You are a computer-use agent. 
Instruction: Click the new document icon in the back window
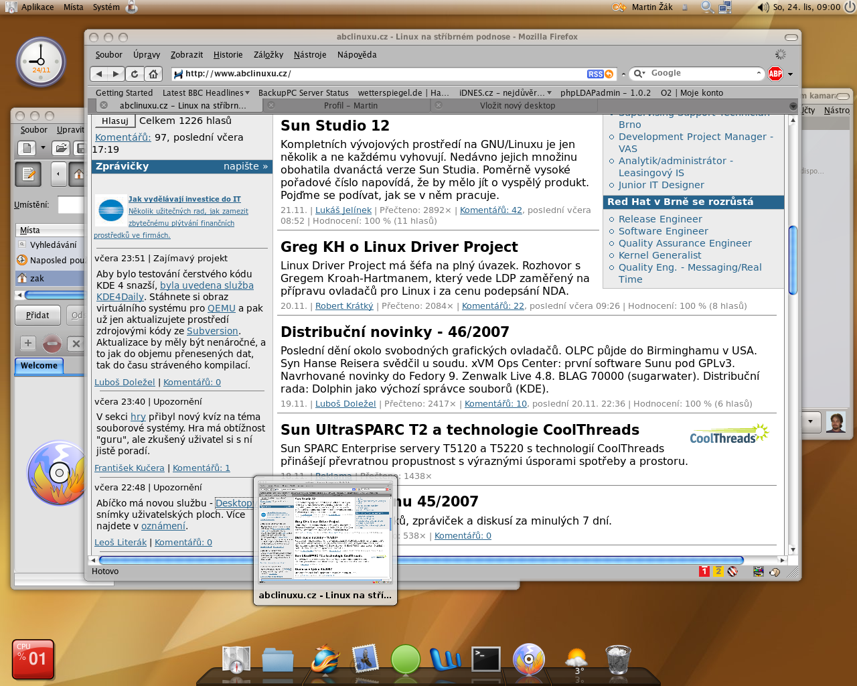click(27, 148)
